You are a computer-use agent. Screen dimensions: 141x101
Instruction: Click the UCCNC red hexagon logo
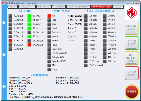132,13
